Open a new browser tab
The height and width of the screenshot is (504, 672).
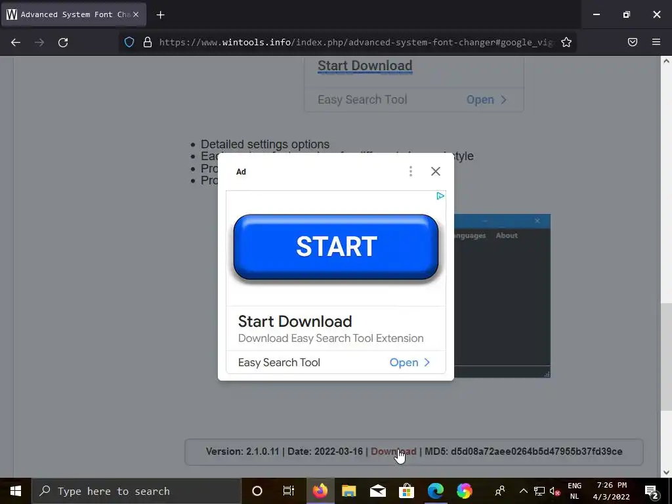click(x=160, y=15)
